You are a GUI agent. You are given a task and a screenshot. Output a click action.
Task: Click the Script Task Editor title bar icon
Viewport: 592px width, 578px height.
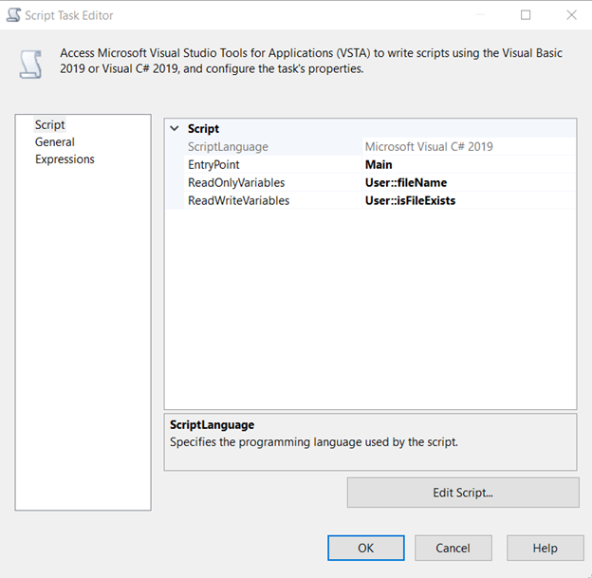tap(13, 15)
